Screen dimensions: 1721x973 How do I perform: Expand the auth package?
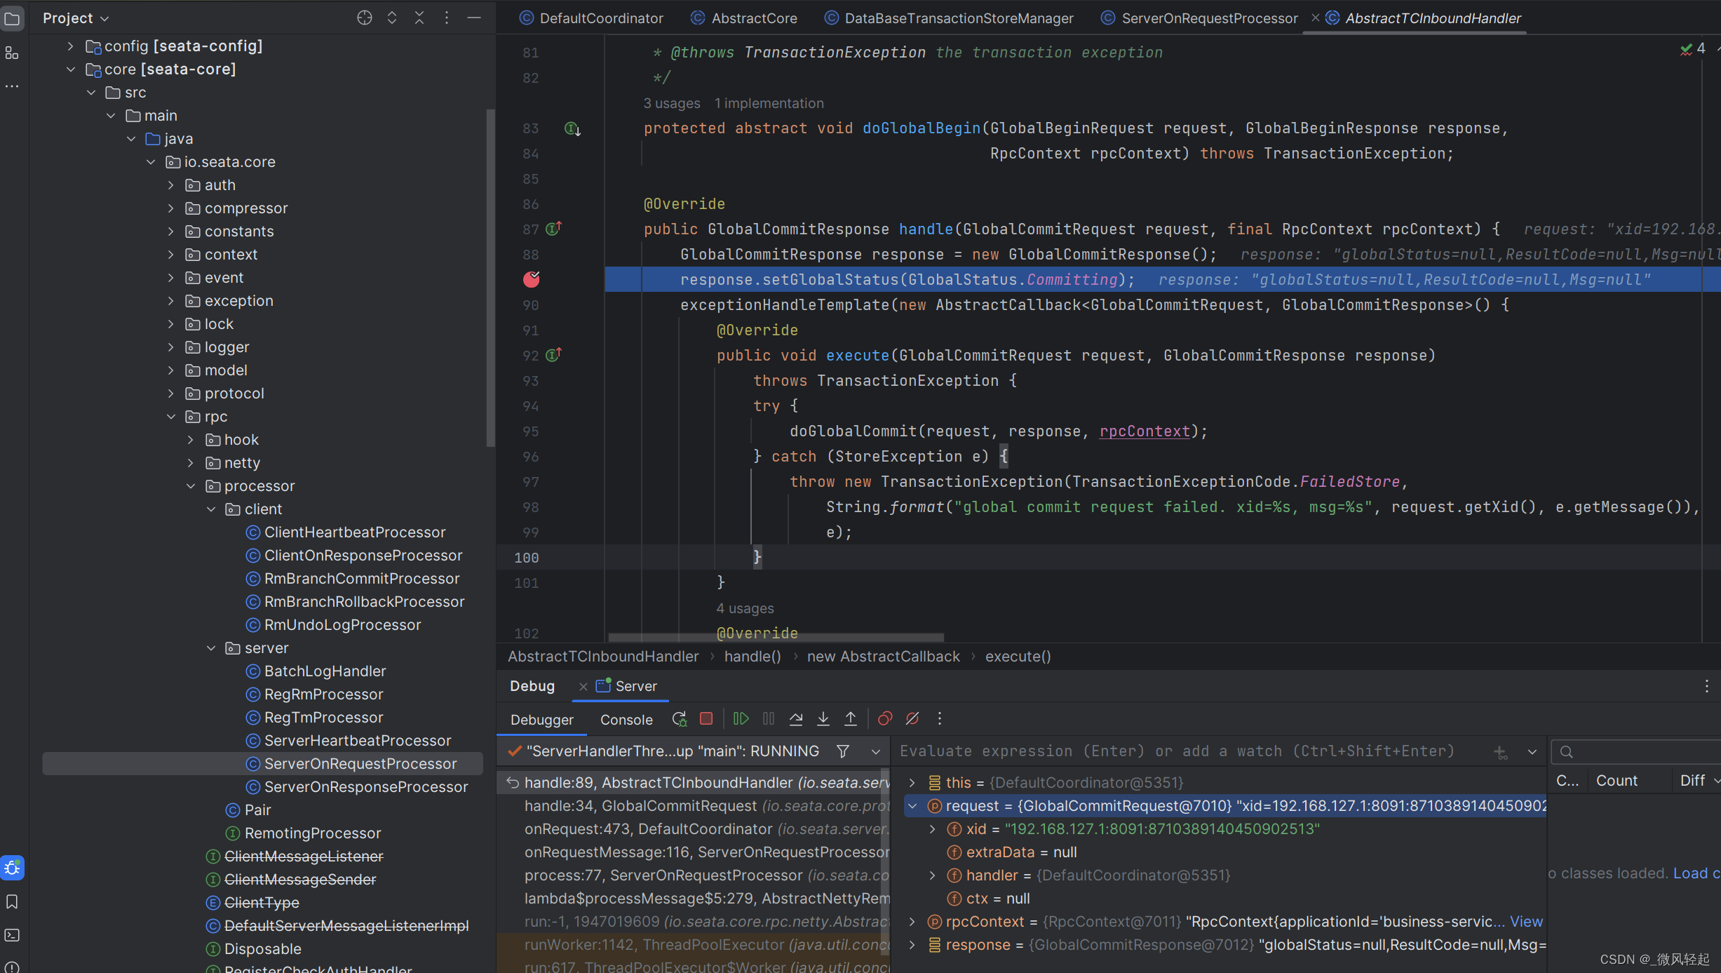(170, 185)
